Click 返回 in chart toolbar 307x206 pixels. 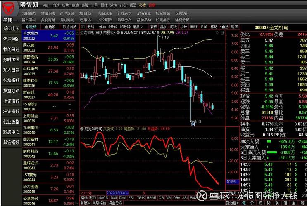click(234, 27)
